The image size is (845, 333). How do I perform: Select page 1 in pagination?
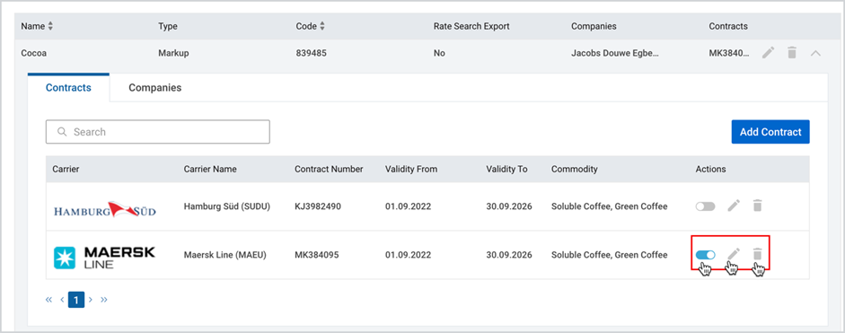point(76,300)
